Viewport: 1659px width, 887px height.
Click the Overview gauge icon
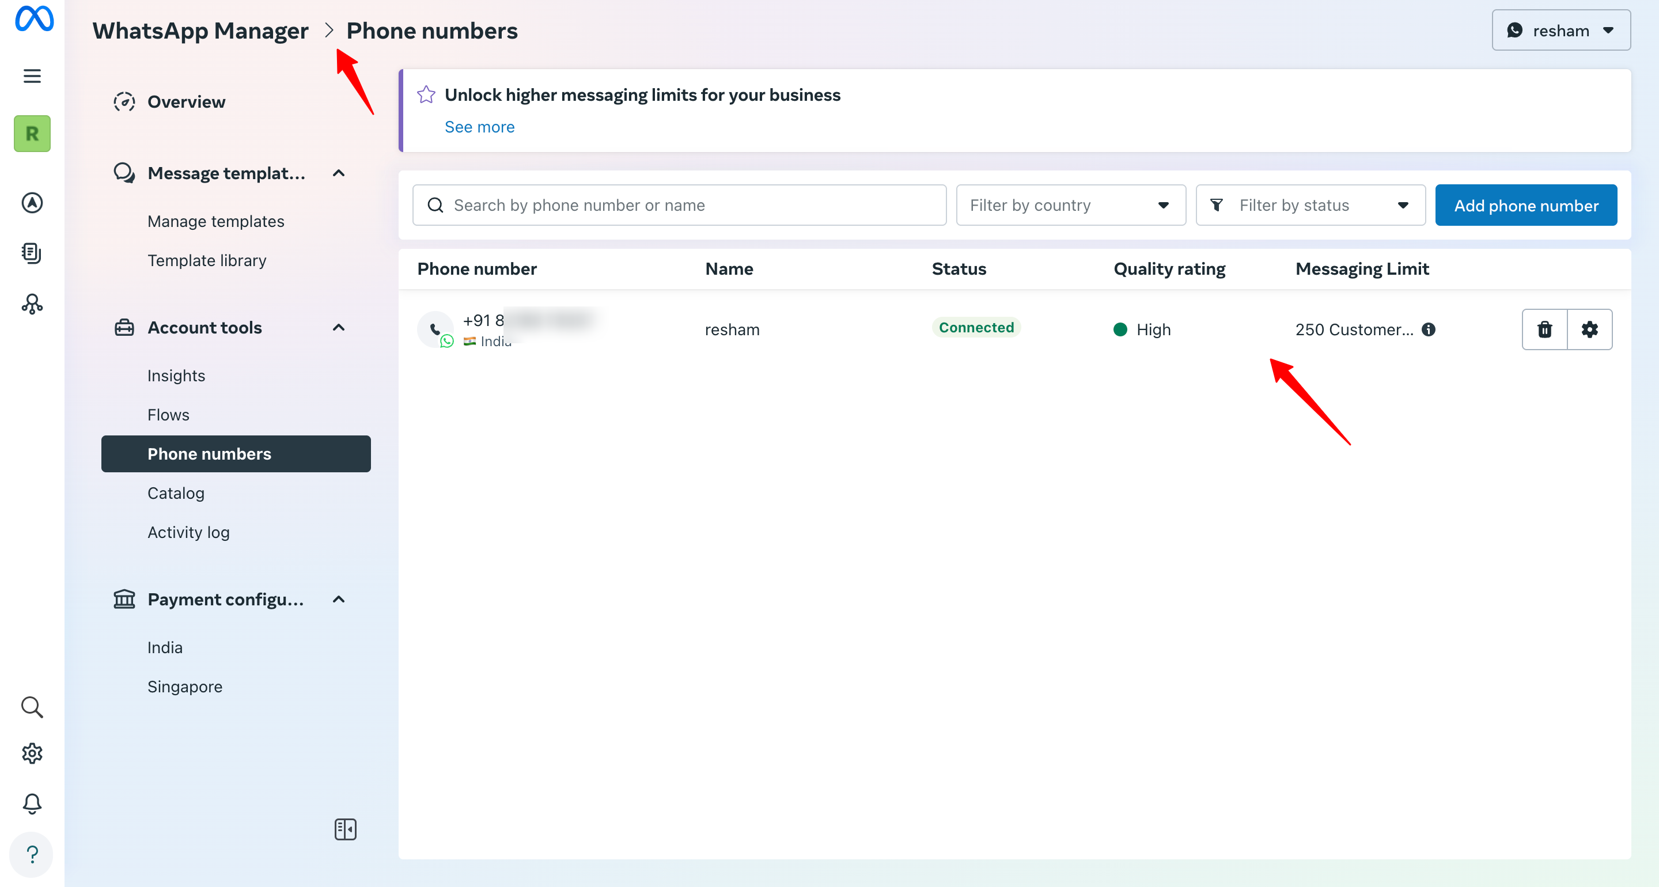(124, 102)
